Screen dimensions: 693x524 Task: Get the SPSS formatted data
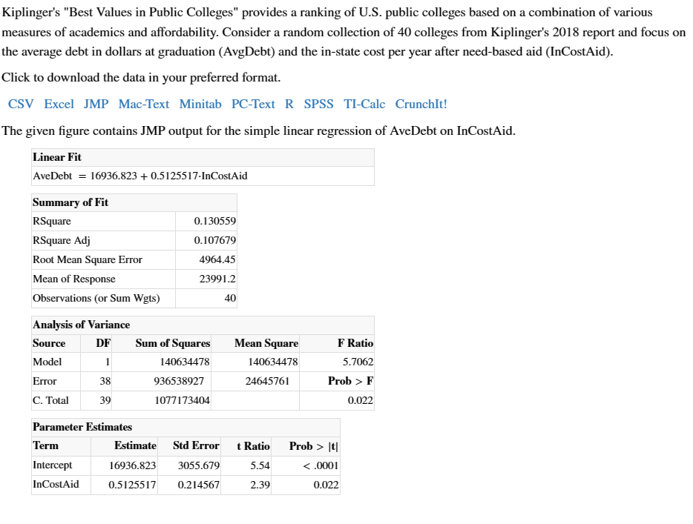[x=319, y=104]
